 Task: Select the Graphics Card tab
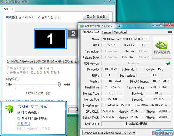pyautogui.click(x=91, y=32)
